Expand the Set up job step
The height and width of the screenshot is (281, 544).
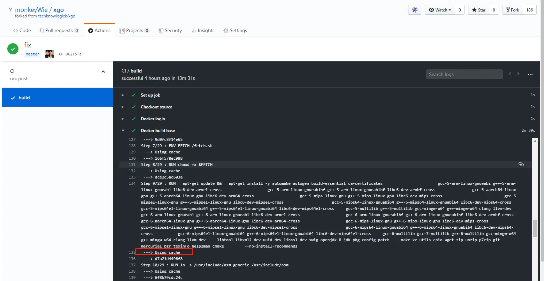(123, 95)
